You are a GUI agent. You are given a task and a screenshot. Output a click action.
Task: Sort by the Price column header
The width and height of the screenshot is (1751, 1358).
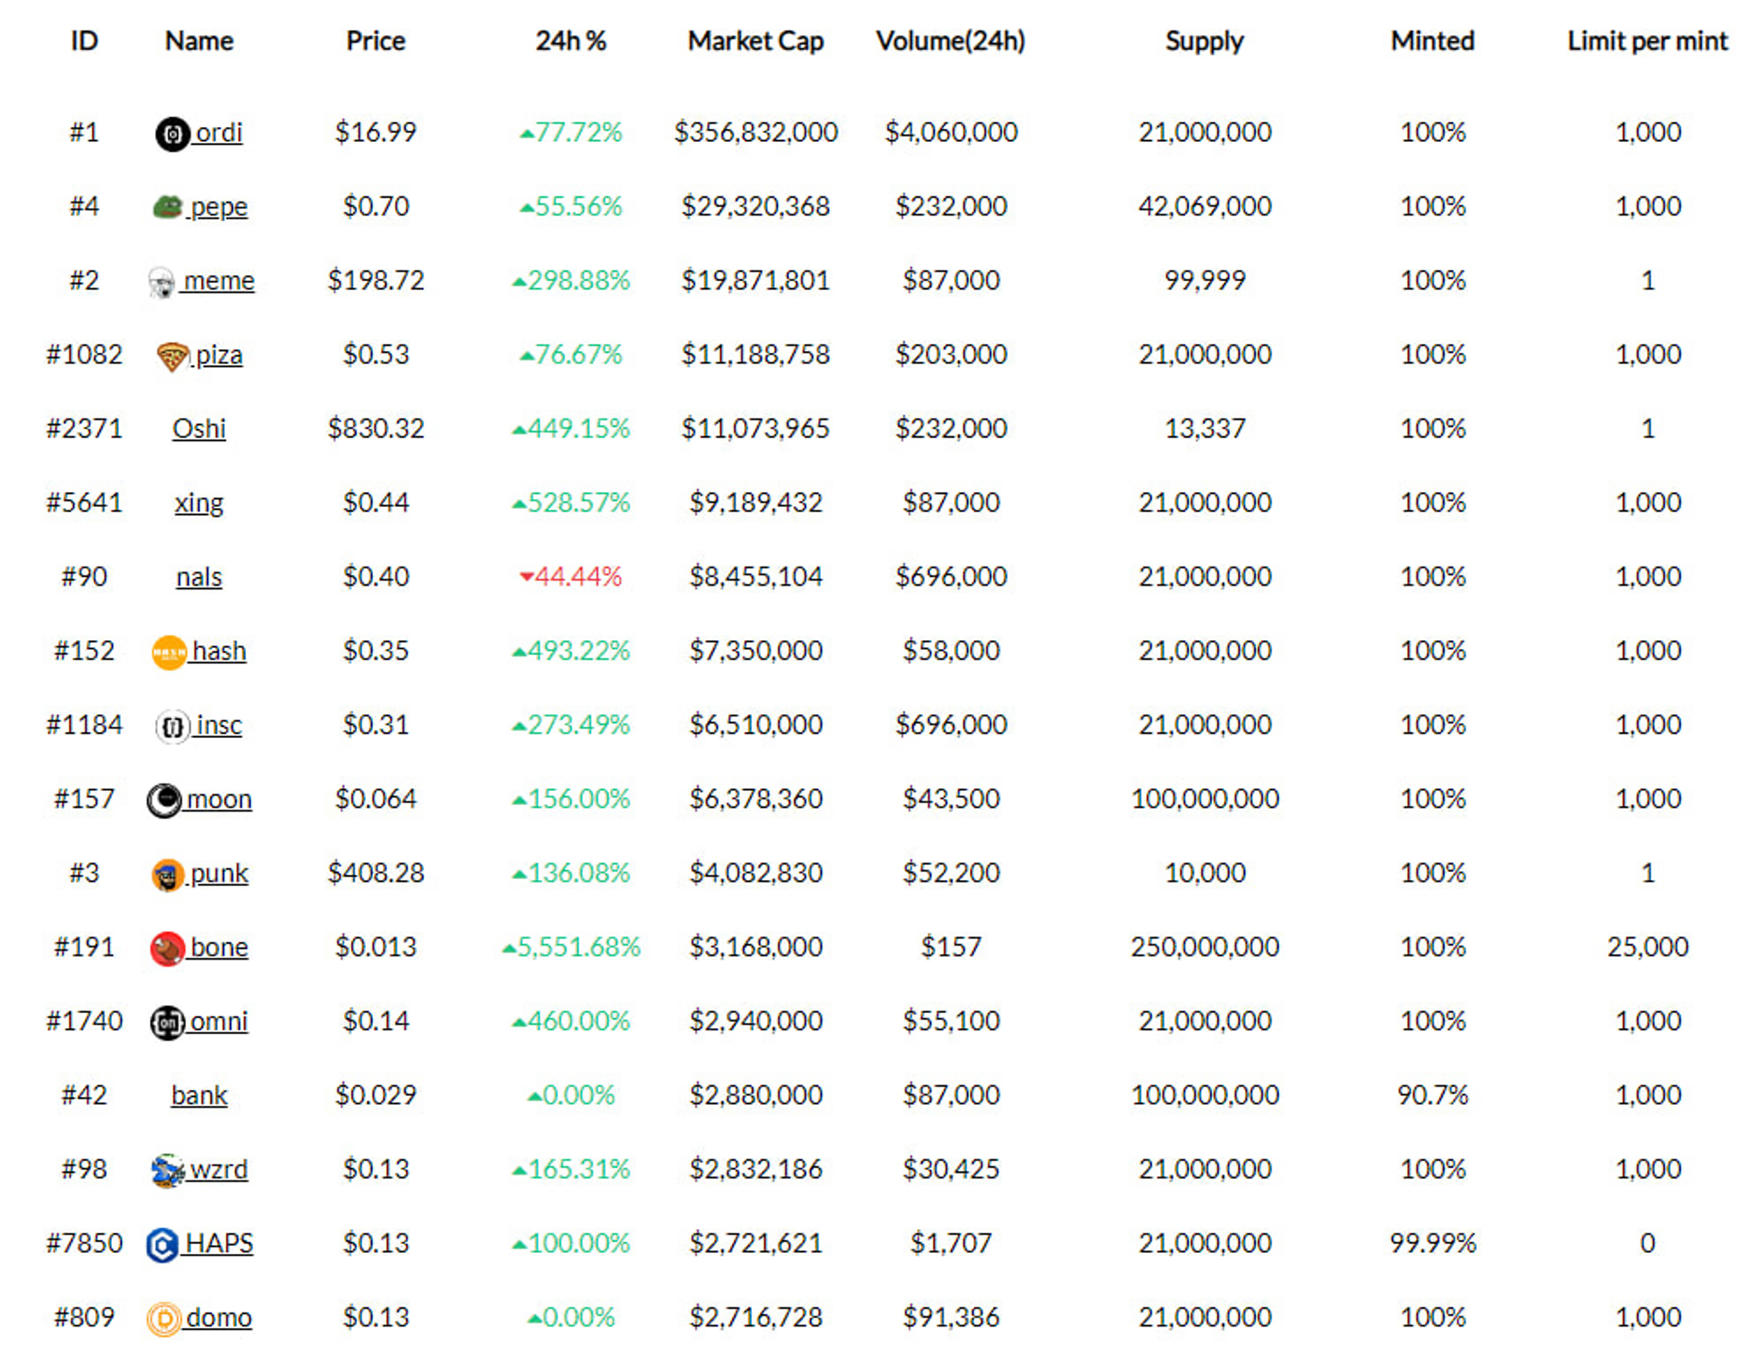(376, 41)
